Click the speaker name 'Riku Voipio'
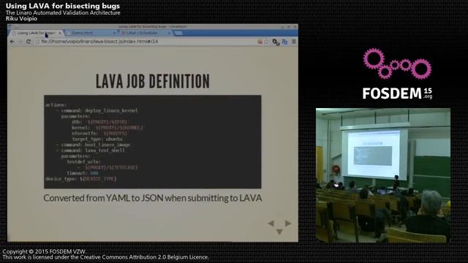This screenshot has width=468, height=263. [21, 18]
